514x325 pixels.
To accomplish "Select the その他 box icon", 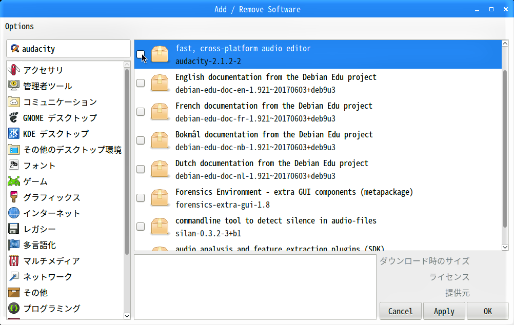I will point(14,292).
